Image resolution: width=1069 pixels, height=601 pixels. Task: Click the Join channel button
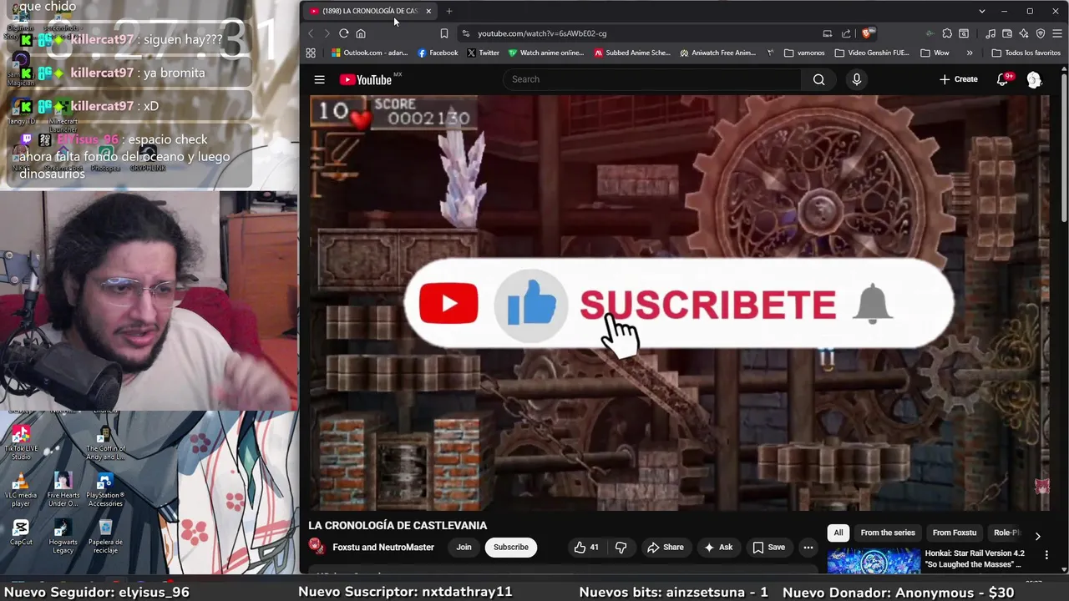(x=464, y=548)
